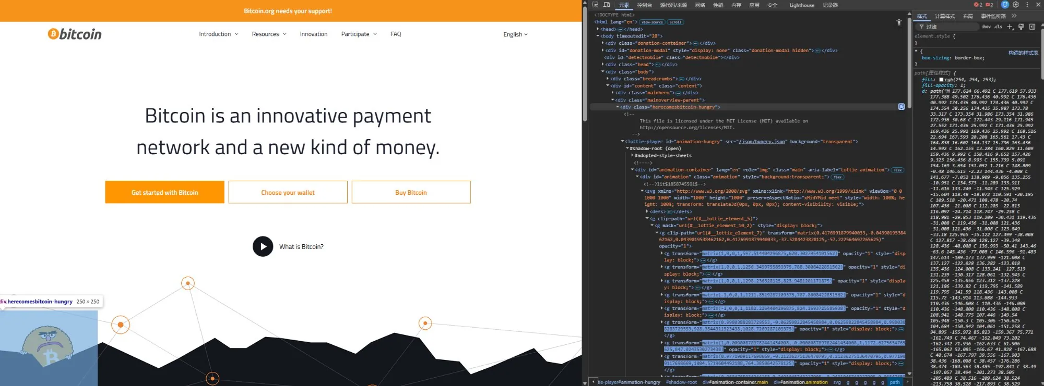Screen dimensions: 1044x386
Task: Open the DevTools three-dot customize menu
Action: coord(1027,5)
